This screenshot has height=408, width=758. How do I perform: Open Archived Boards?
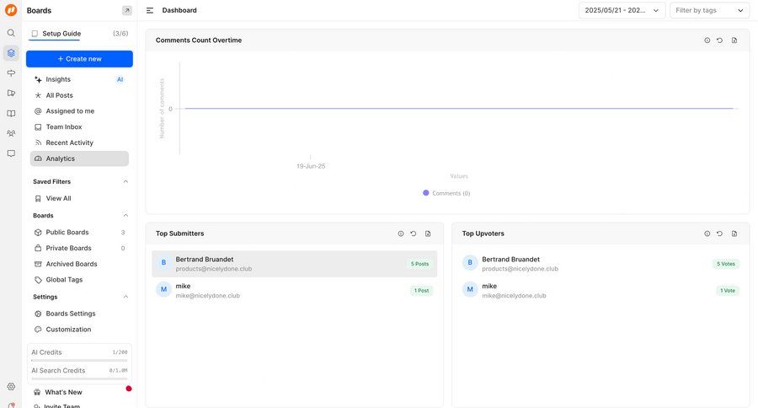pos(79,264)
